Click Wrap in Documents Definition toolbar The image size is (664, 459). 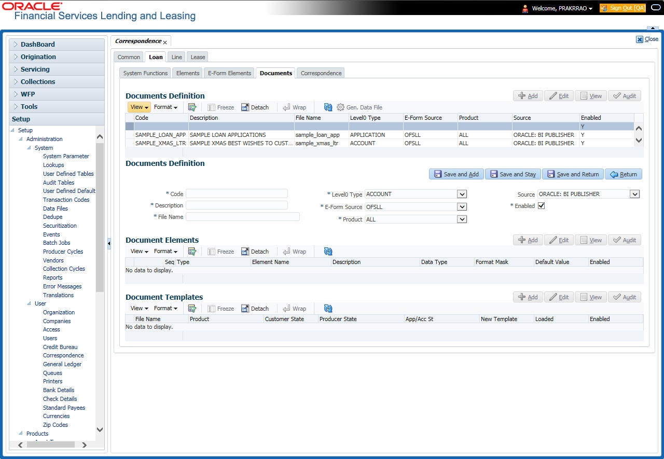[294, 107]
